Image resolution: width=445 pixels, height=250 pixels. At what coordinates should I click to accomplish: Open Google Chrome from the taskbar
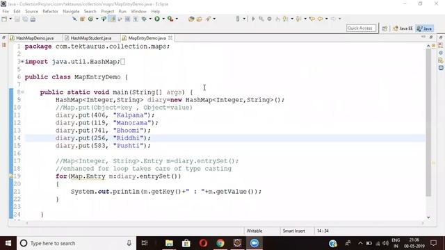pos(220,243)
